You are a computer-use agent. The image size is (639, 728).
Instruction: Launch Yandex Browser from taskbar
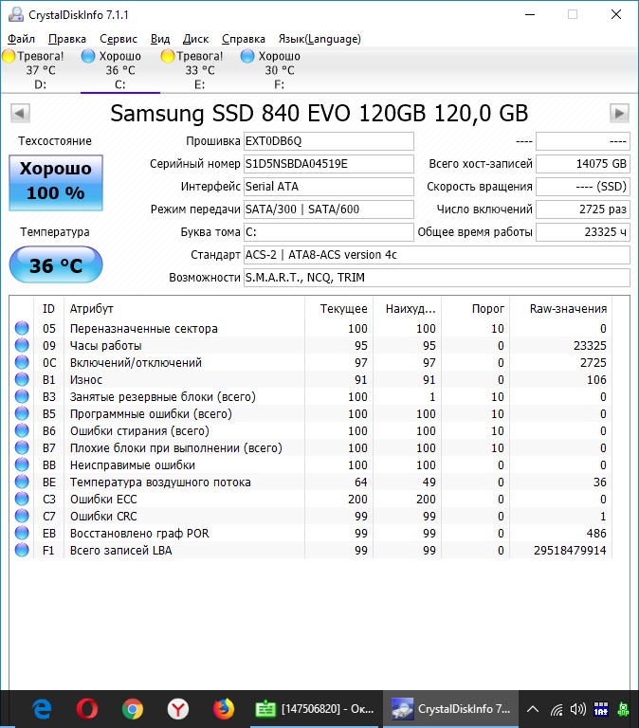click(x=178, y=709)
